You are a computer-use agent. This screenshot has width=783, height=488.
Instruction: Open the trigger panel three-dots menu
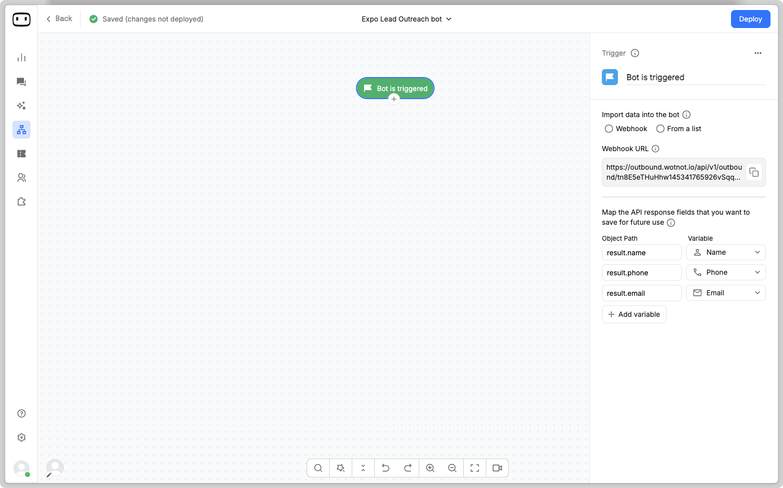[757, 53]
